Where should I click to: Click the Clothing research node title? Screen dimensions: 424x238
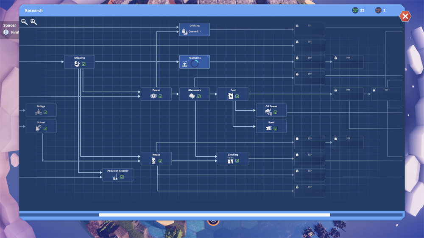pos(233,155)
